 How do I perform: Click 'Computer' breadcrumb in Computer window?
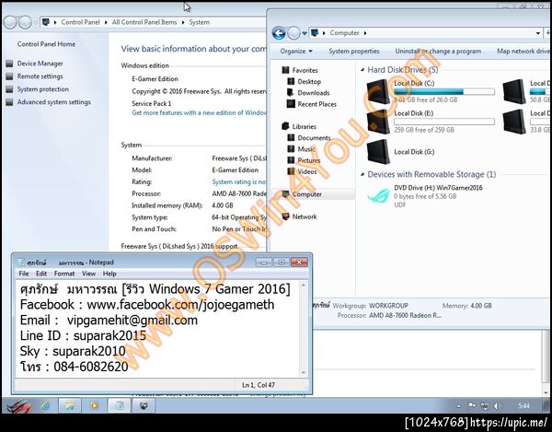coord(344,33)
